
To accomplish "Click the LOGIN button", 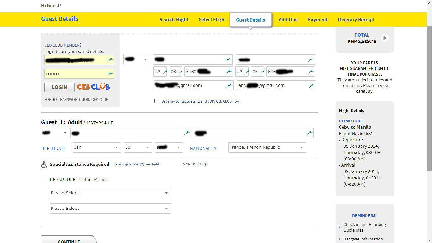I will 59,87.
